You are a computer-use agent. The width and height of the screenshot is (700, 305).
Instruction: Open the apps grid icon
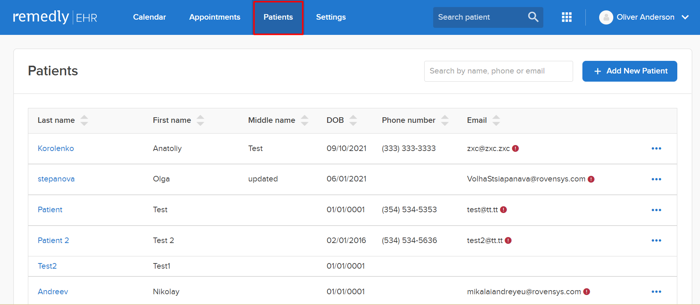coord(566,17)
